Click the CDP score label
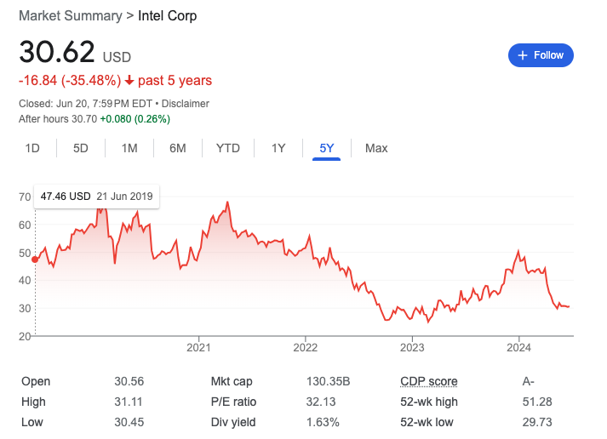 (x=428, y=381)
